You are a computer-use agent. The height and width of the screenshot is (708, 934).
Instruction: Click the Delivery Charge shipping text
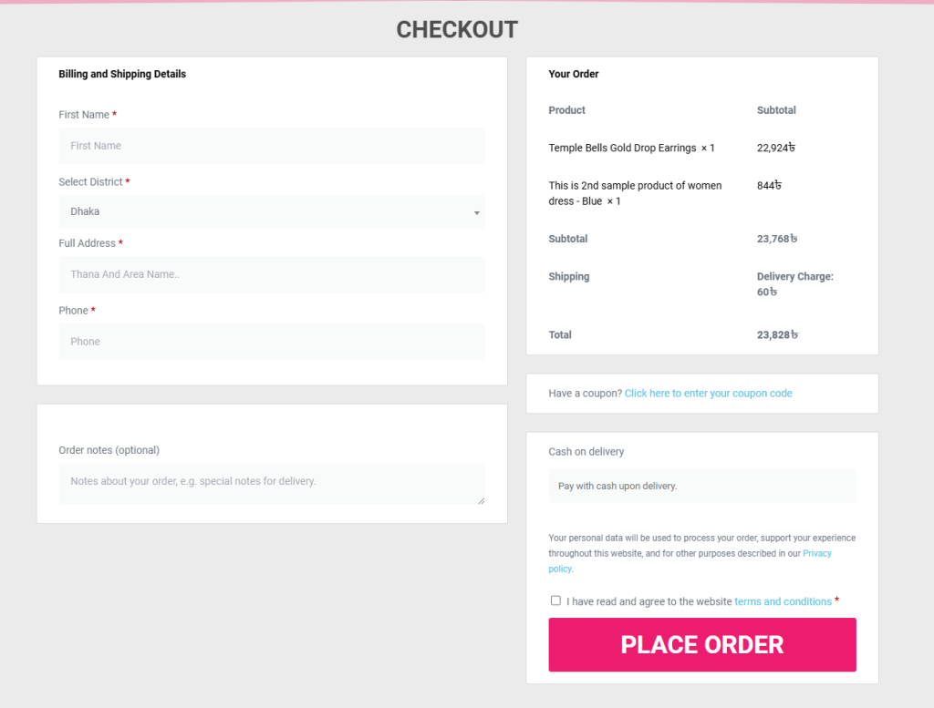[x=794, y=277]
